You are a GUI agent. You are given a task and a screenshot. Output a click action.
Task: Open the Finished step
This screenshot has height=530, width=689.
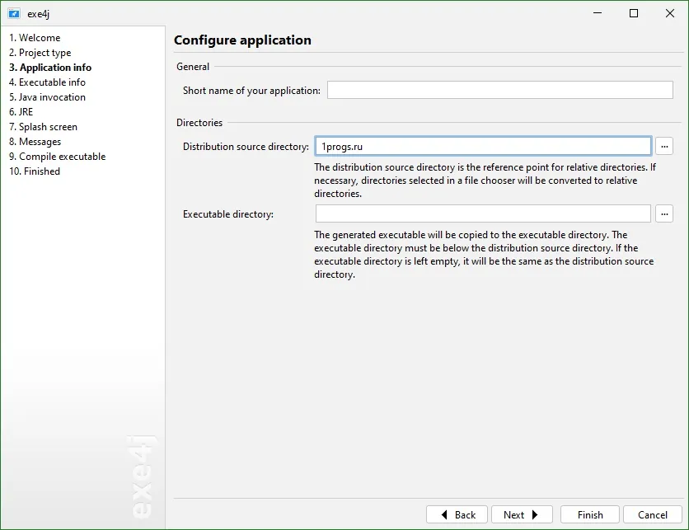pos(35,171)
